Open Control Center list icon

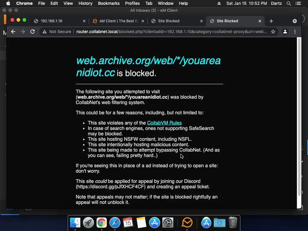[298, 3]
